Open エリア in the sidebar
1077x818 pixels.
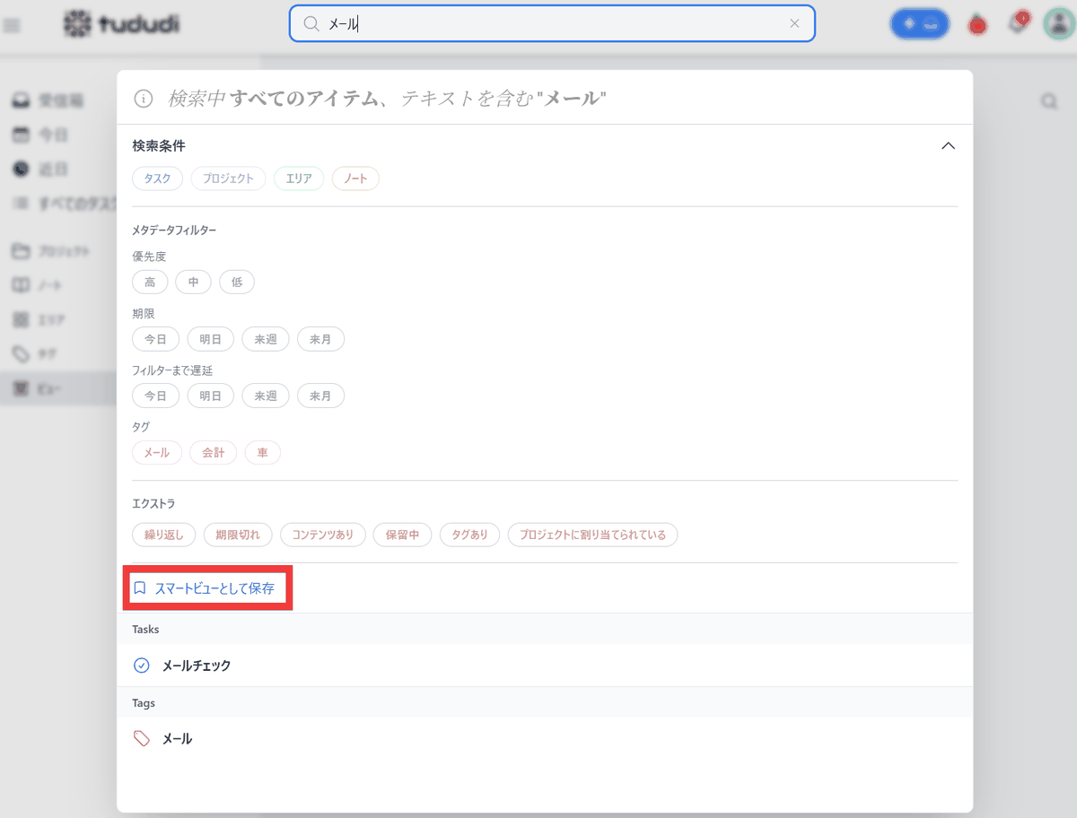pos(51,319)
